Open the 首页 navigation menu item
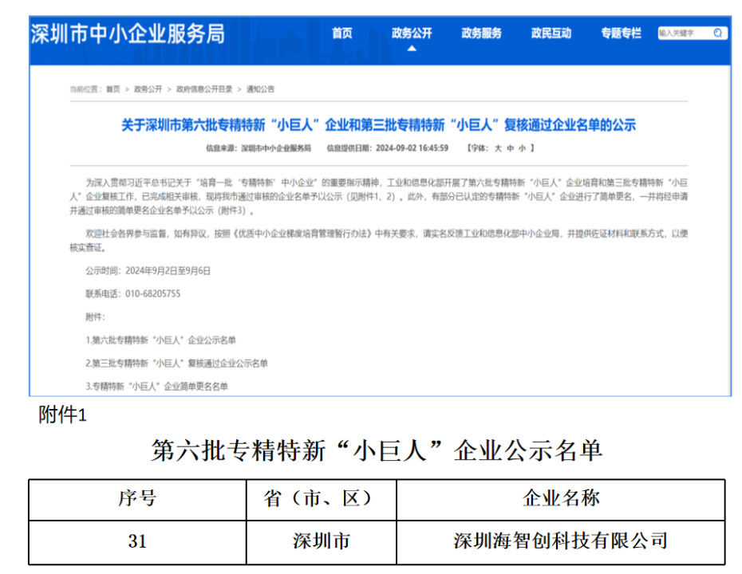 (342, 33)
